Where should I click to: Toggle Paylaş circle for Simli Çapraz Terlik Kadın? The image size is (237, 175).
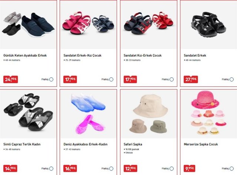[51, 168]
